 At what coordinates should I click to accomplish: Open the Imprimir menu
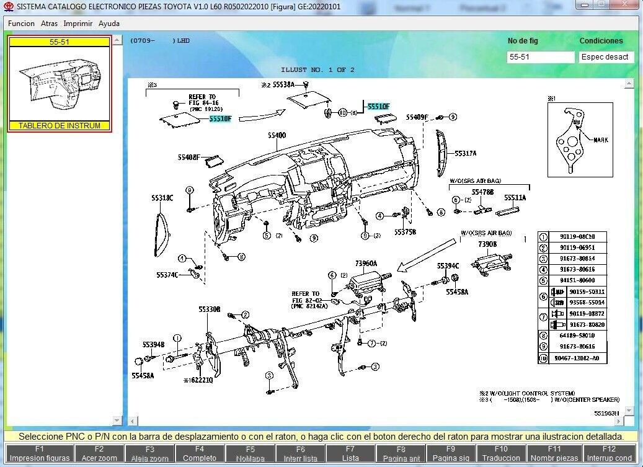click(x=78, y=24)
